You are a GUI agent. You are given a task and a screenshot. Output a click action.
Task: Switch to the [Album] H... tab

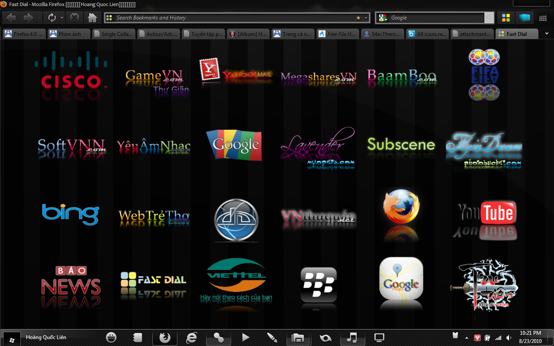tap(248, 34)
